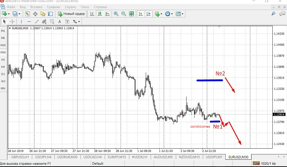Image resolution: width=287 pixels, height=167 pixels.
Task: Select the H4 timeframe button
Action: tap(3, 67)
